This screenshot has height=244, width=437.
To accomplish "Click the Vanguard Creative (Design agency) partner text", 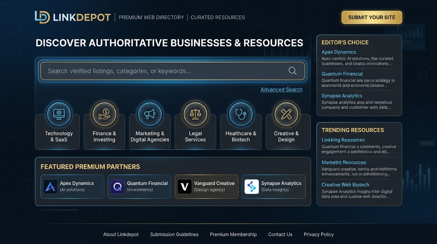I will [x=214, y=186].
